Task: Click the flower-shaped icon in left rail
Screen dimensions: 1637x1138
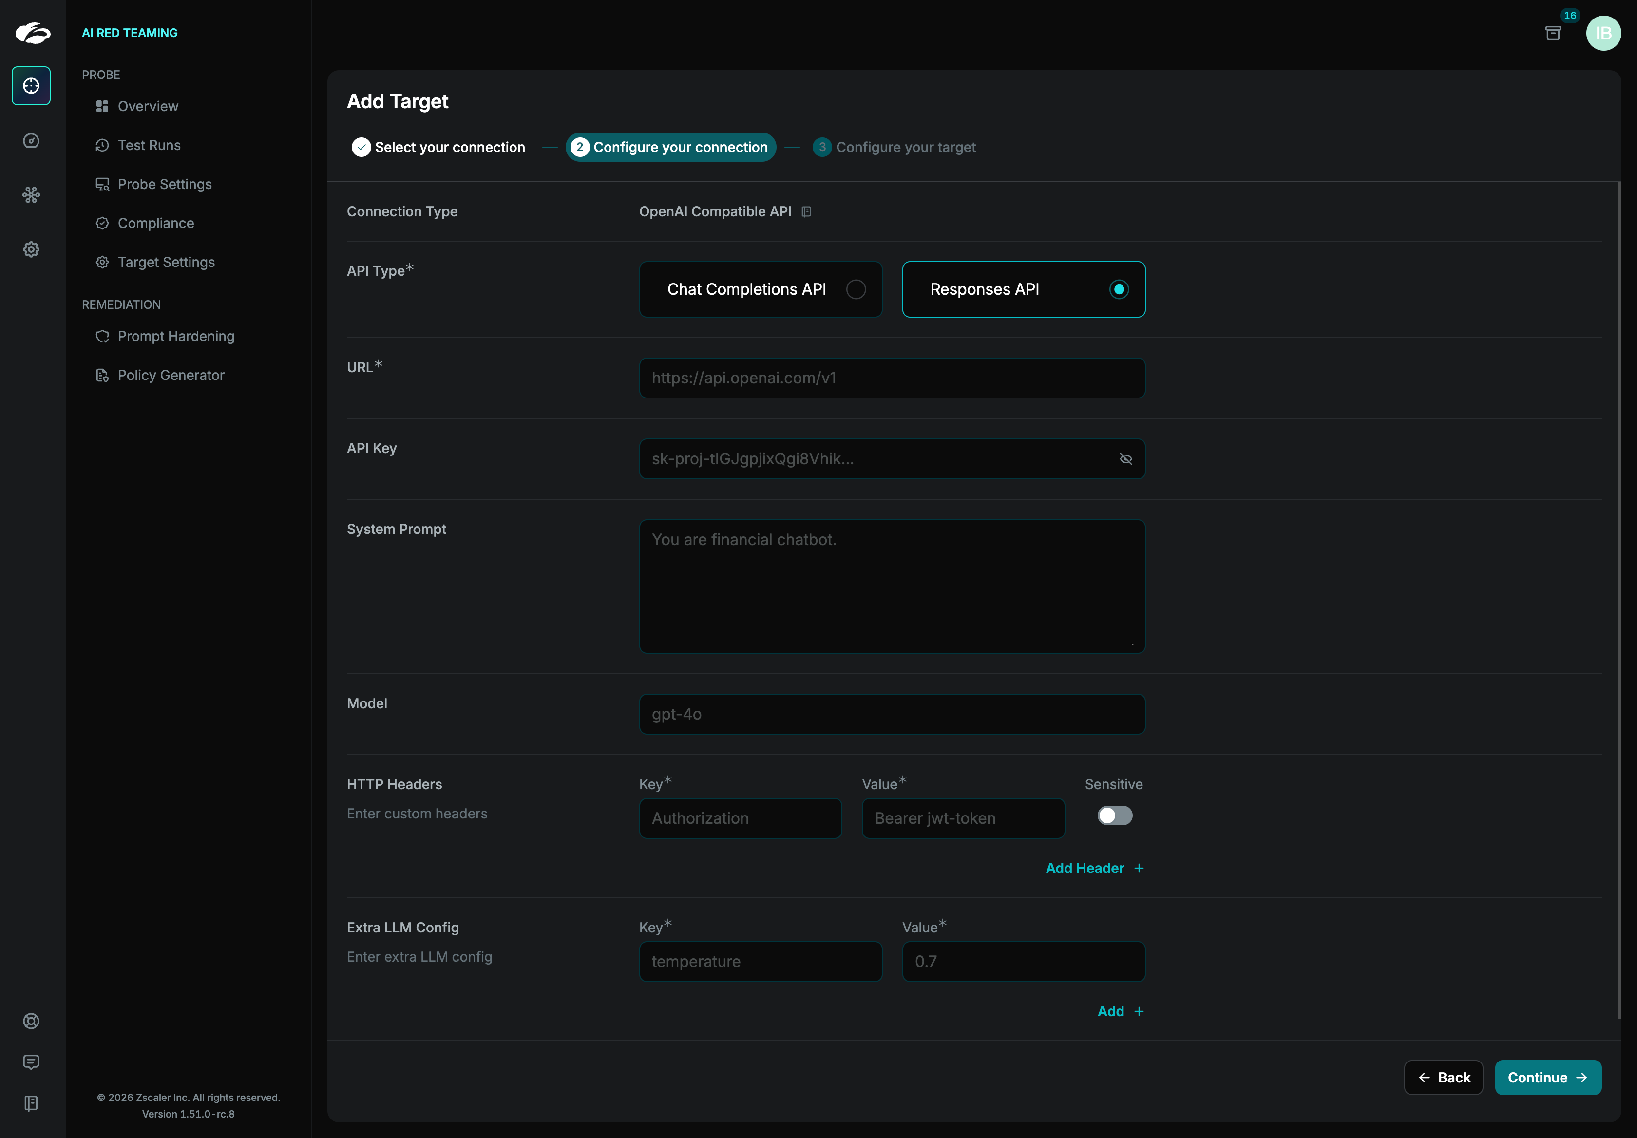Action: pyautogui.click(x=31, y=195)
